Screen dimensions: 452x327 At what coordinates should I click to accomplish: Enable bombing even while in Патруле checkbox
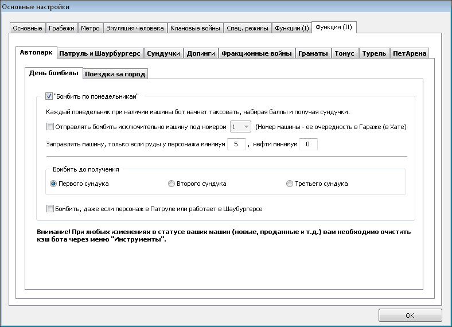50,208
